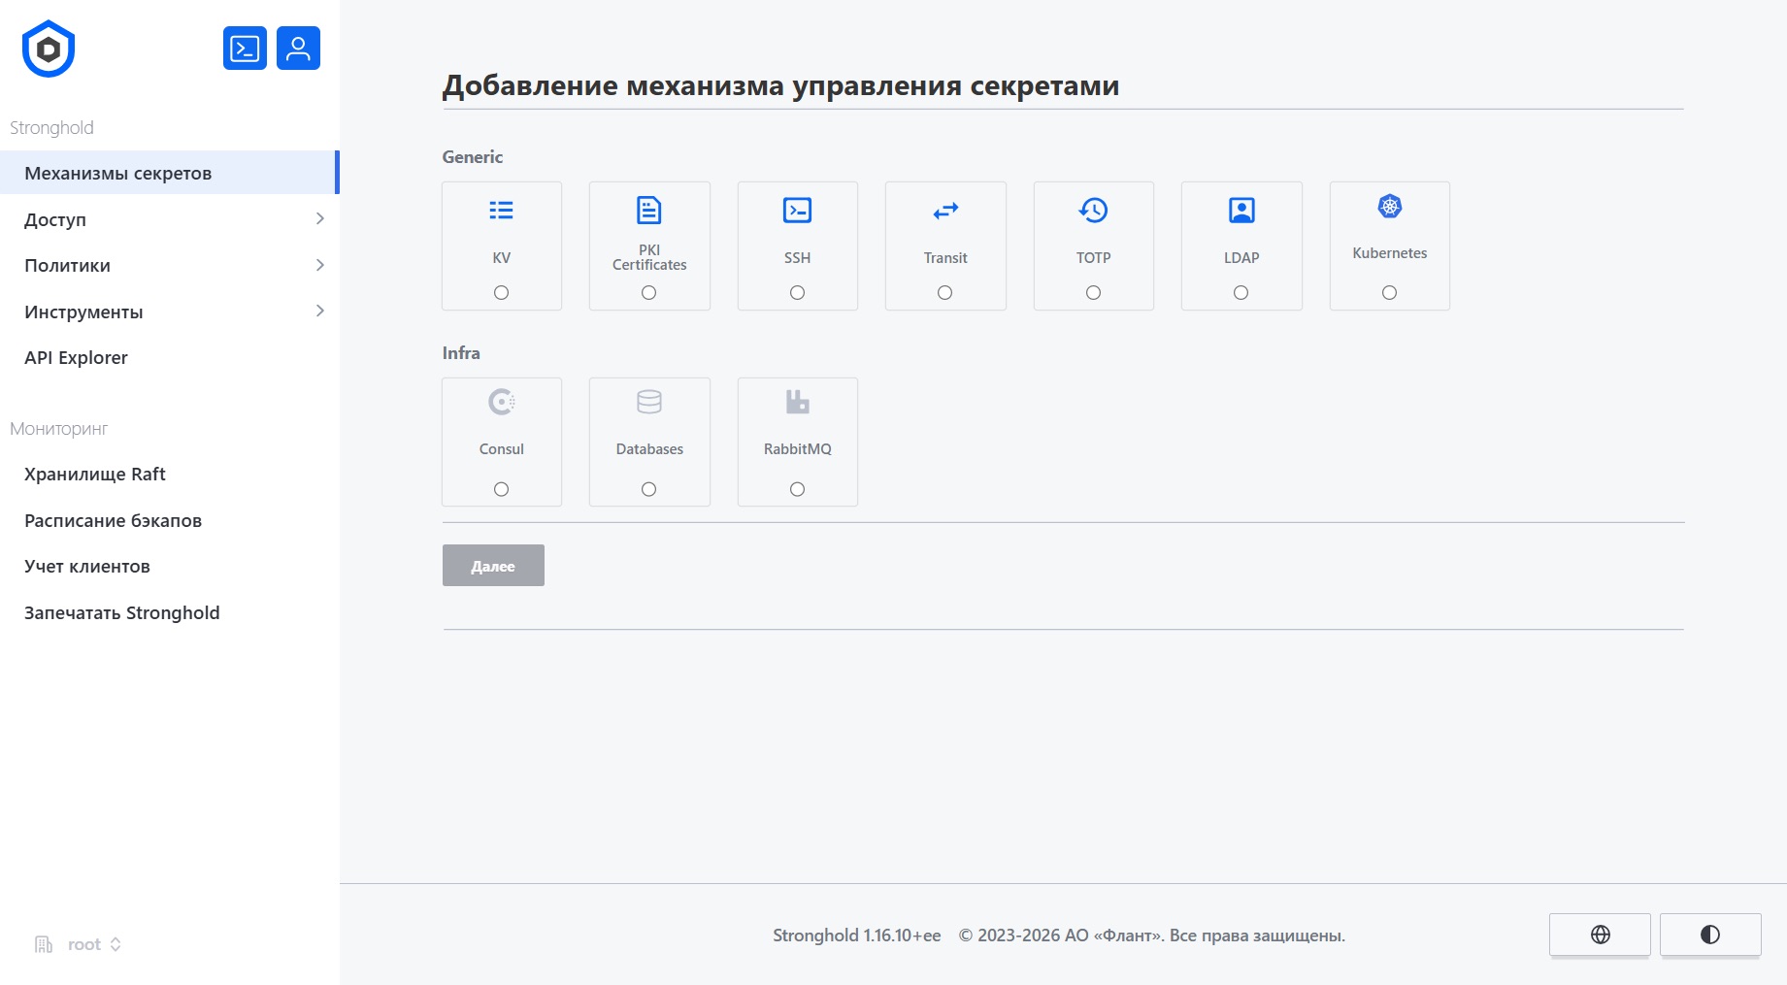Expand the Инструменты submenu chevron

(320, 312)
